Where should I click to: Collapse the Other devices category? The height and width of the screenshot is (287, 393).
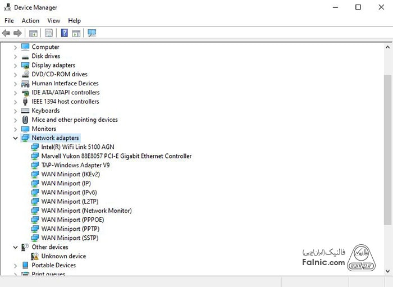coord(15,247)
